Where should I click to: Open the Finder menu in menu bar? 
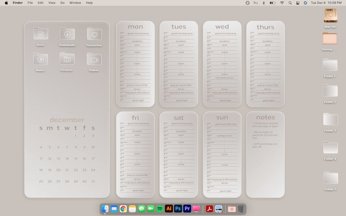point(18,3)
